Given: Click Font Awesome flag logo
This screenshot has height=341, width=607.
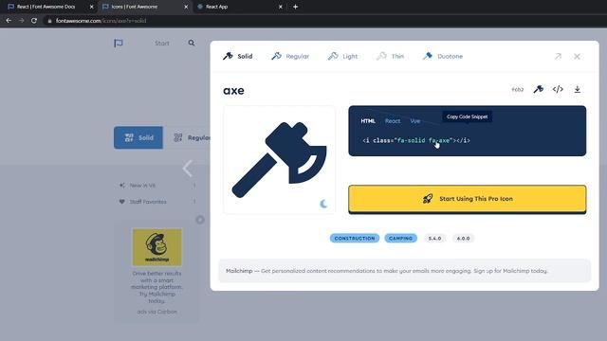Looking at the screenshot, I should tap(119, 43).
